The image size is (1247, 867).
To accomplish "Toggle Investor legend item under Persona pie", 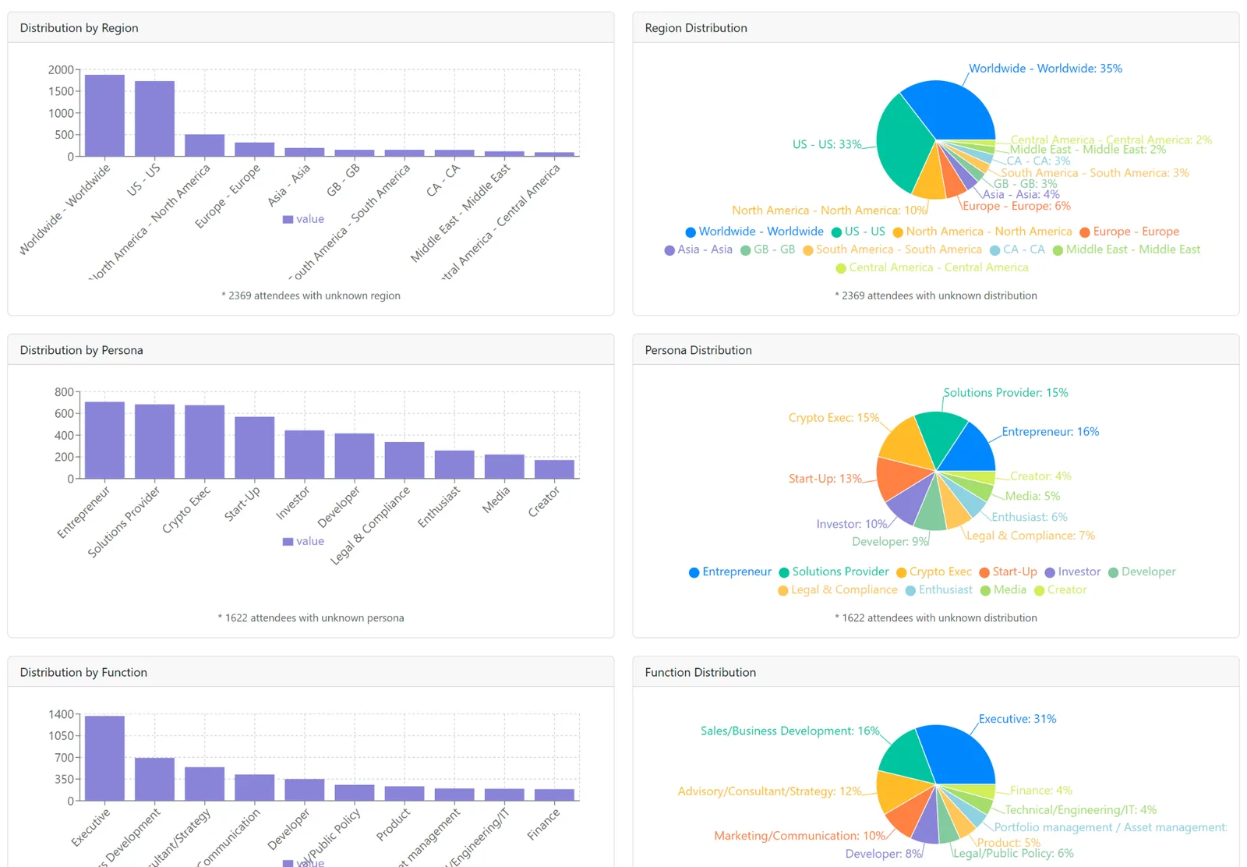I will point(1072,572).
